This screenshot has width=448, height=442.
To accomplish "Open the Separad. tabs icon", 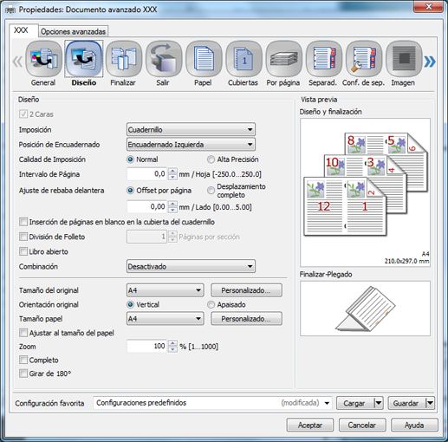I will pyautogui.click(x=323, y=59).
